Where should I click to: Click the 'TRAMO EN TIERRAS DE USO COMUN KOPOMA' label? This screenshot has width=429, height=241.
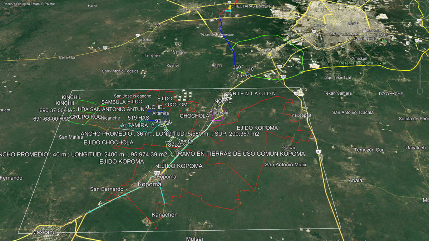tap(240, 154)
